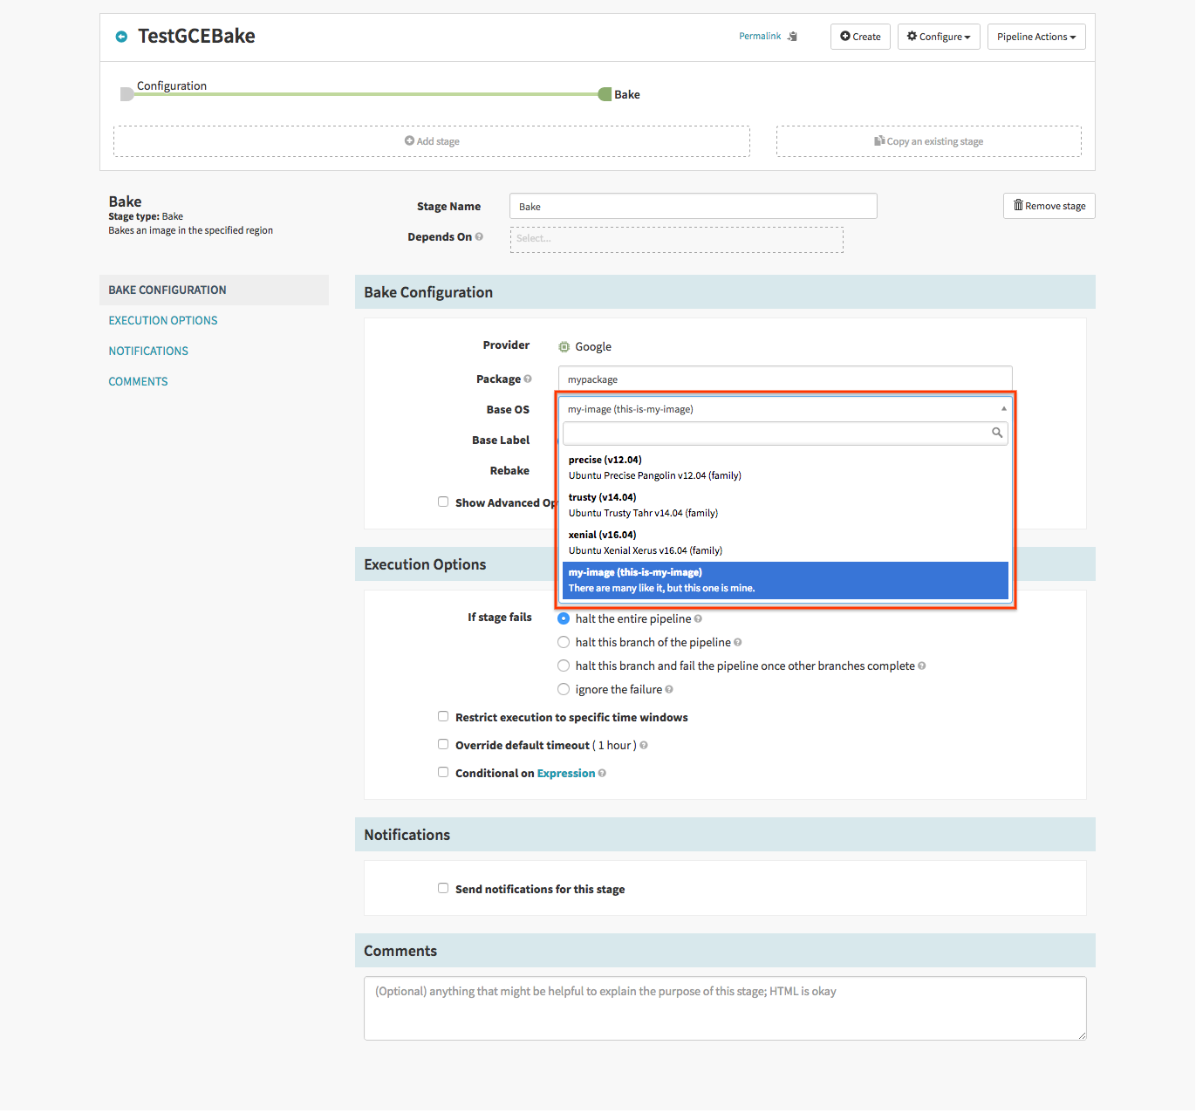Click the help icon beside halt the entire pipeline
The width and height of the screenshot is (1196, 1113).
pos(698,618)
